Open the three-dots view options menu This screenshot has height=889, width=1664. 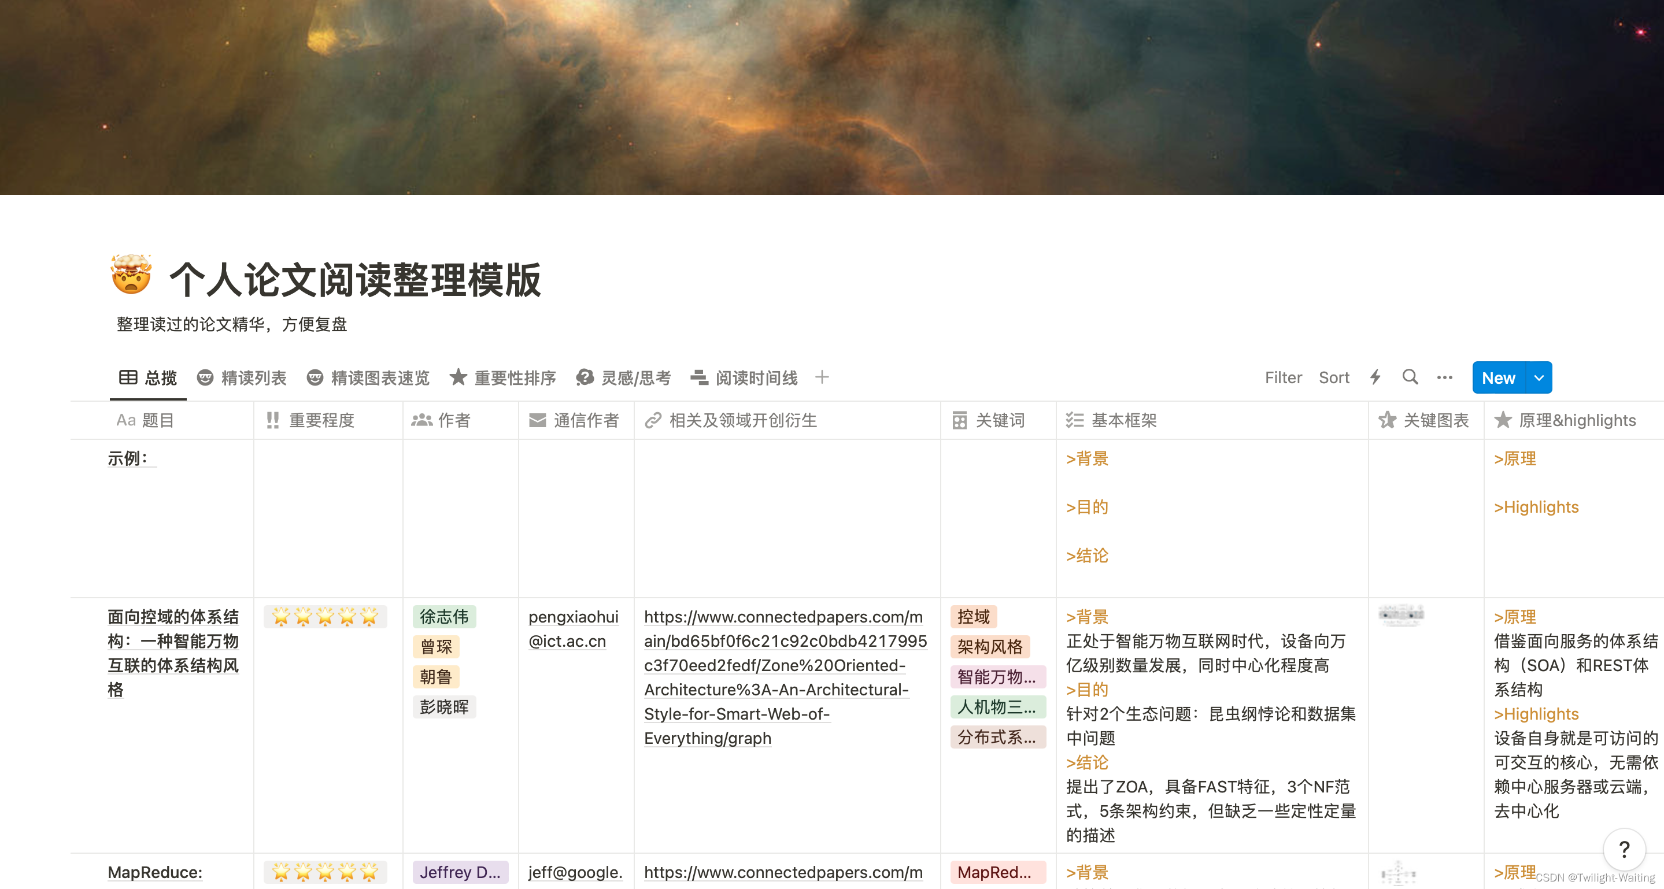1444,377
